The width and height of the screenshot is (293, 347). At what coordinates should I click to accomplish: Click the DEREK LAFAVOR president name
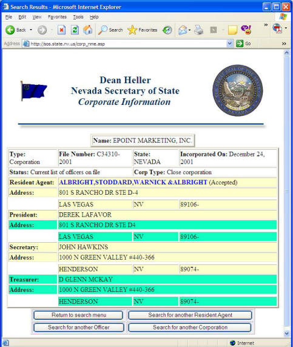pos(85,215)
